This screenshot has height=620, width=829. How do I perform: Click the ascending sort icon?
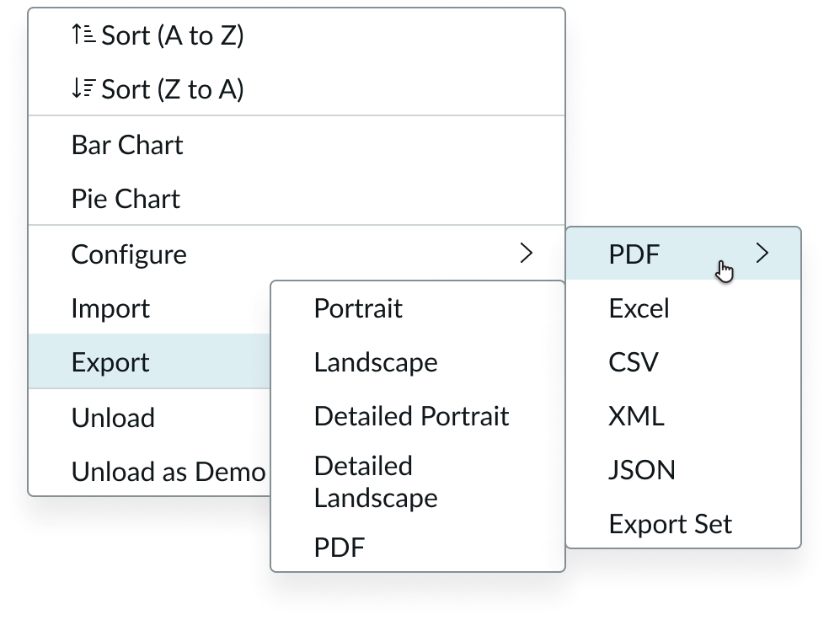(83, 35)
